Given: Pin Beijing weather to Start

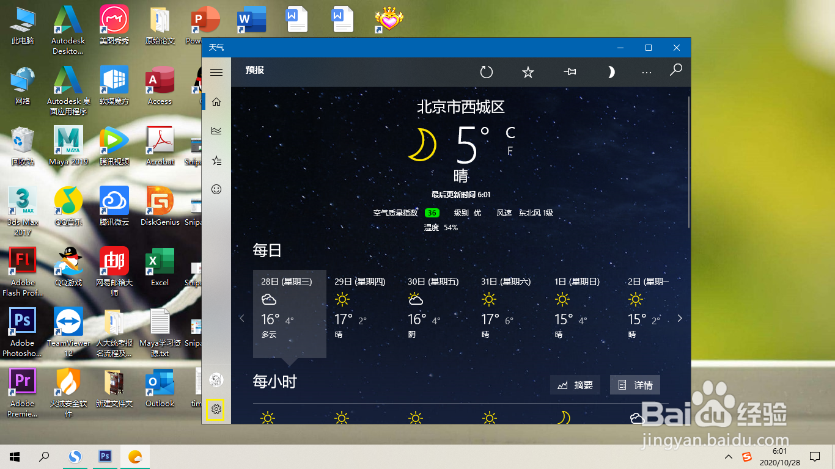Looking at the screenshot, I should (x=570, y=71).
